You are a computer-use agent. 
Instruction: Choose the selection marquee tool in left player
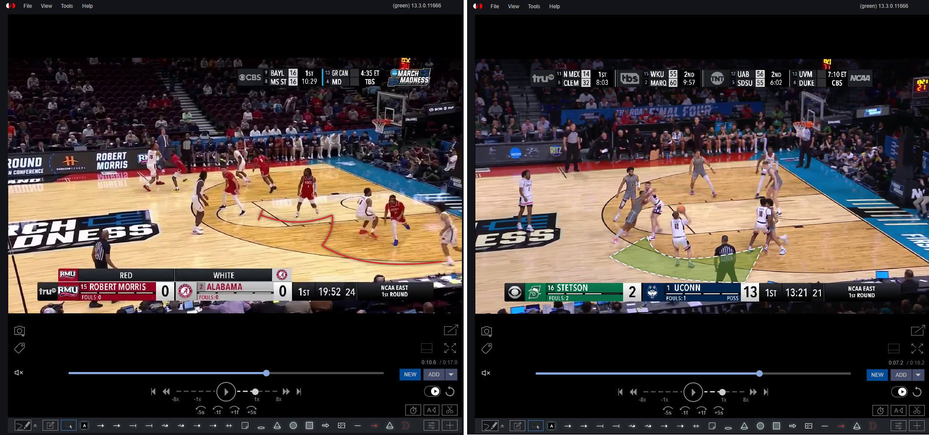[x=69, y=425]
